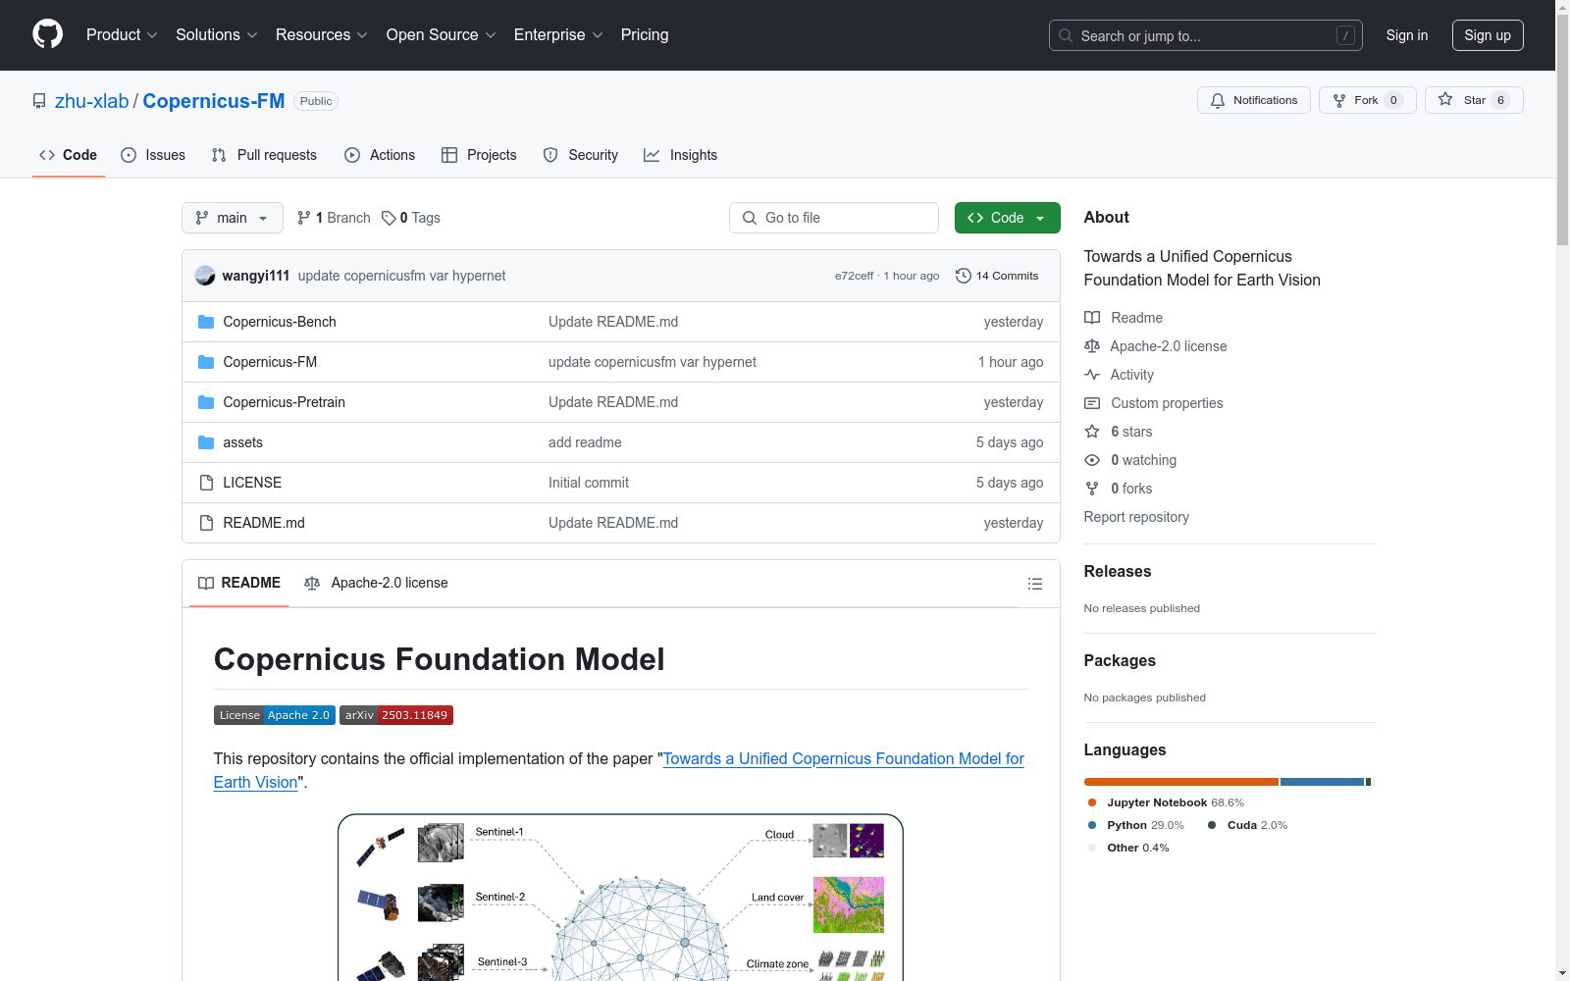The image size is (1570, 981).
Task: Click the forks icon in About
Action: pos(1092,489)
